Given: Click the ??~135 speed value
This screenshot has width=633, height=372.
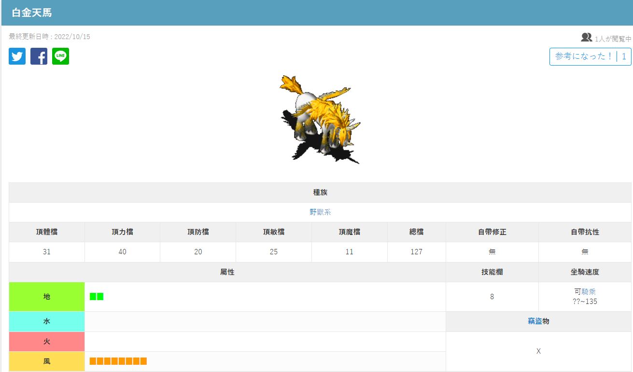Looking at the screenshot, I should 585,302.
